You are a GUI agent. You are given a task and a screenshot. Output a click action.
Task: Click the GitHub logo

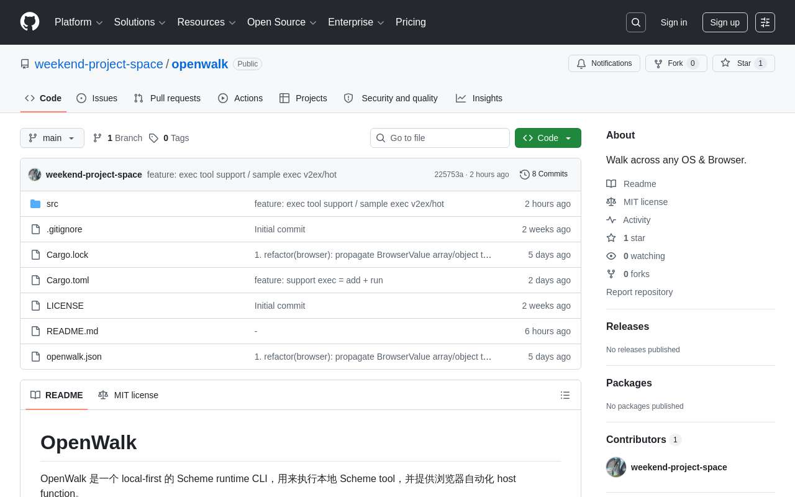(30, 22)
